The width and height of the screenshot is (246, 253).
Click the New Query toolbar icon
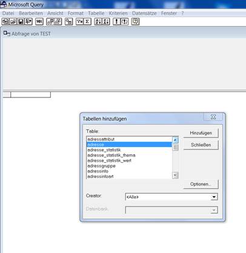[x=5, y=21]
